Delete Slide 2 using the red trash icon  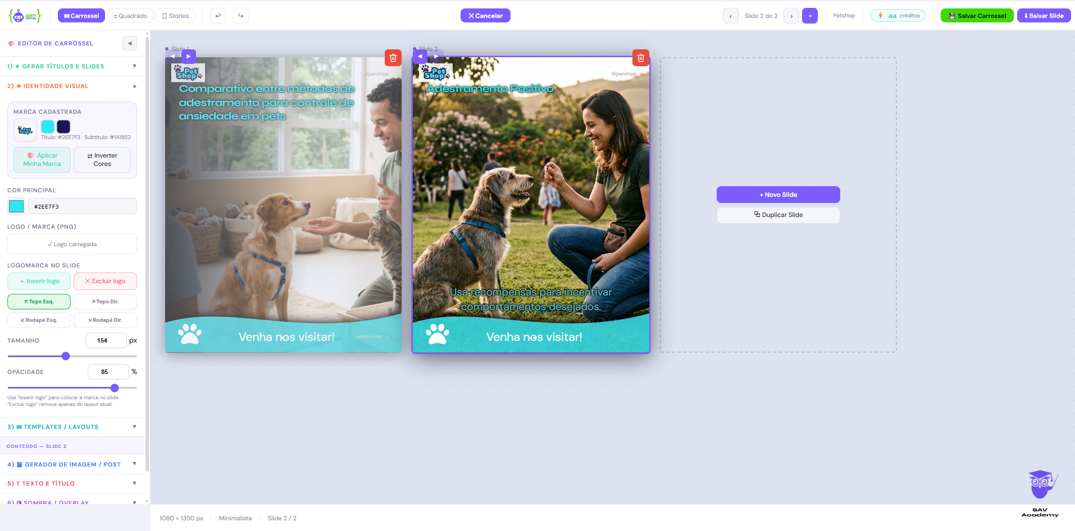(x=641, y=58)
